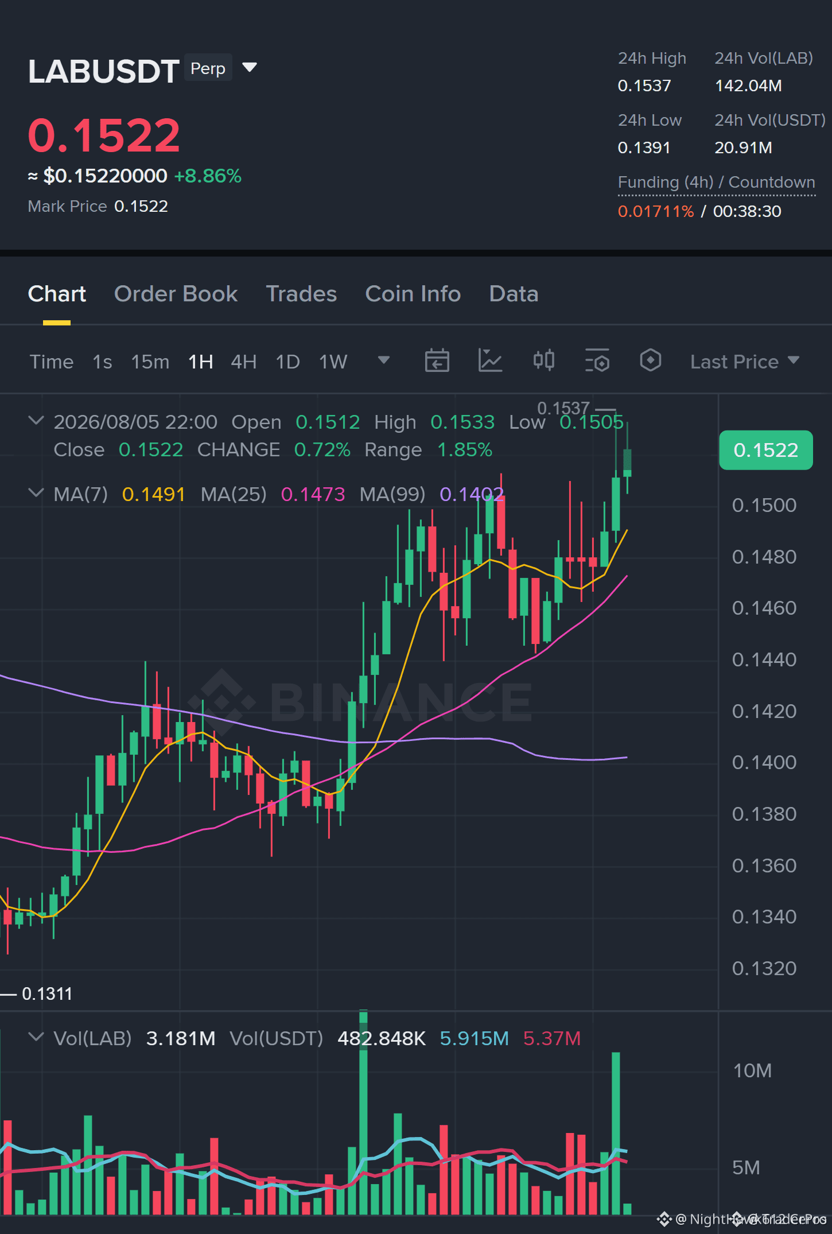This screenshot has height=1234, width=832.
Task: Collapse the MA indicator legend chevron
Action: (x=36, y=493)
